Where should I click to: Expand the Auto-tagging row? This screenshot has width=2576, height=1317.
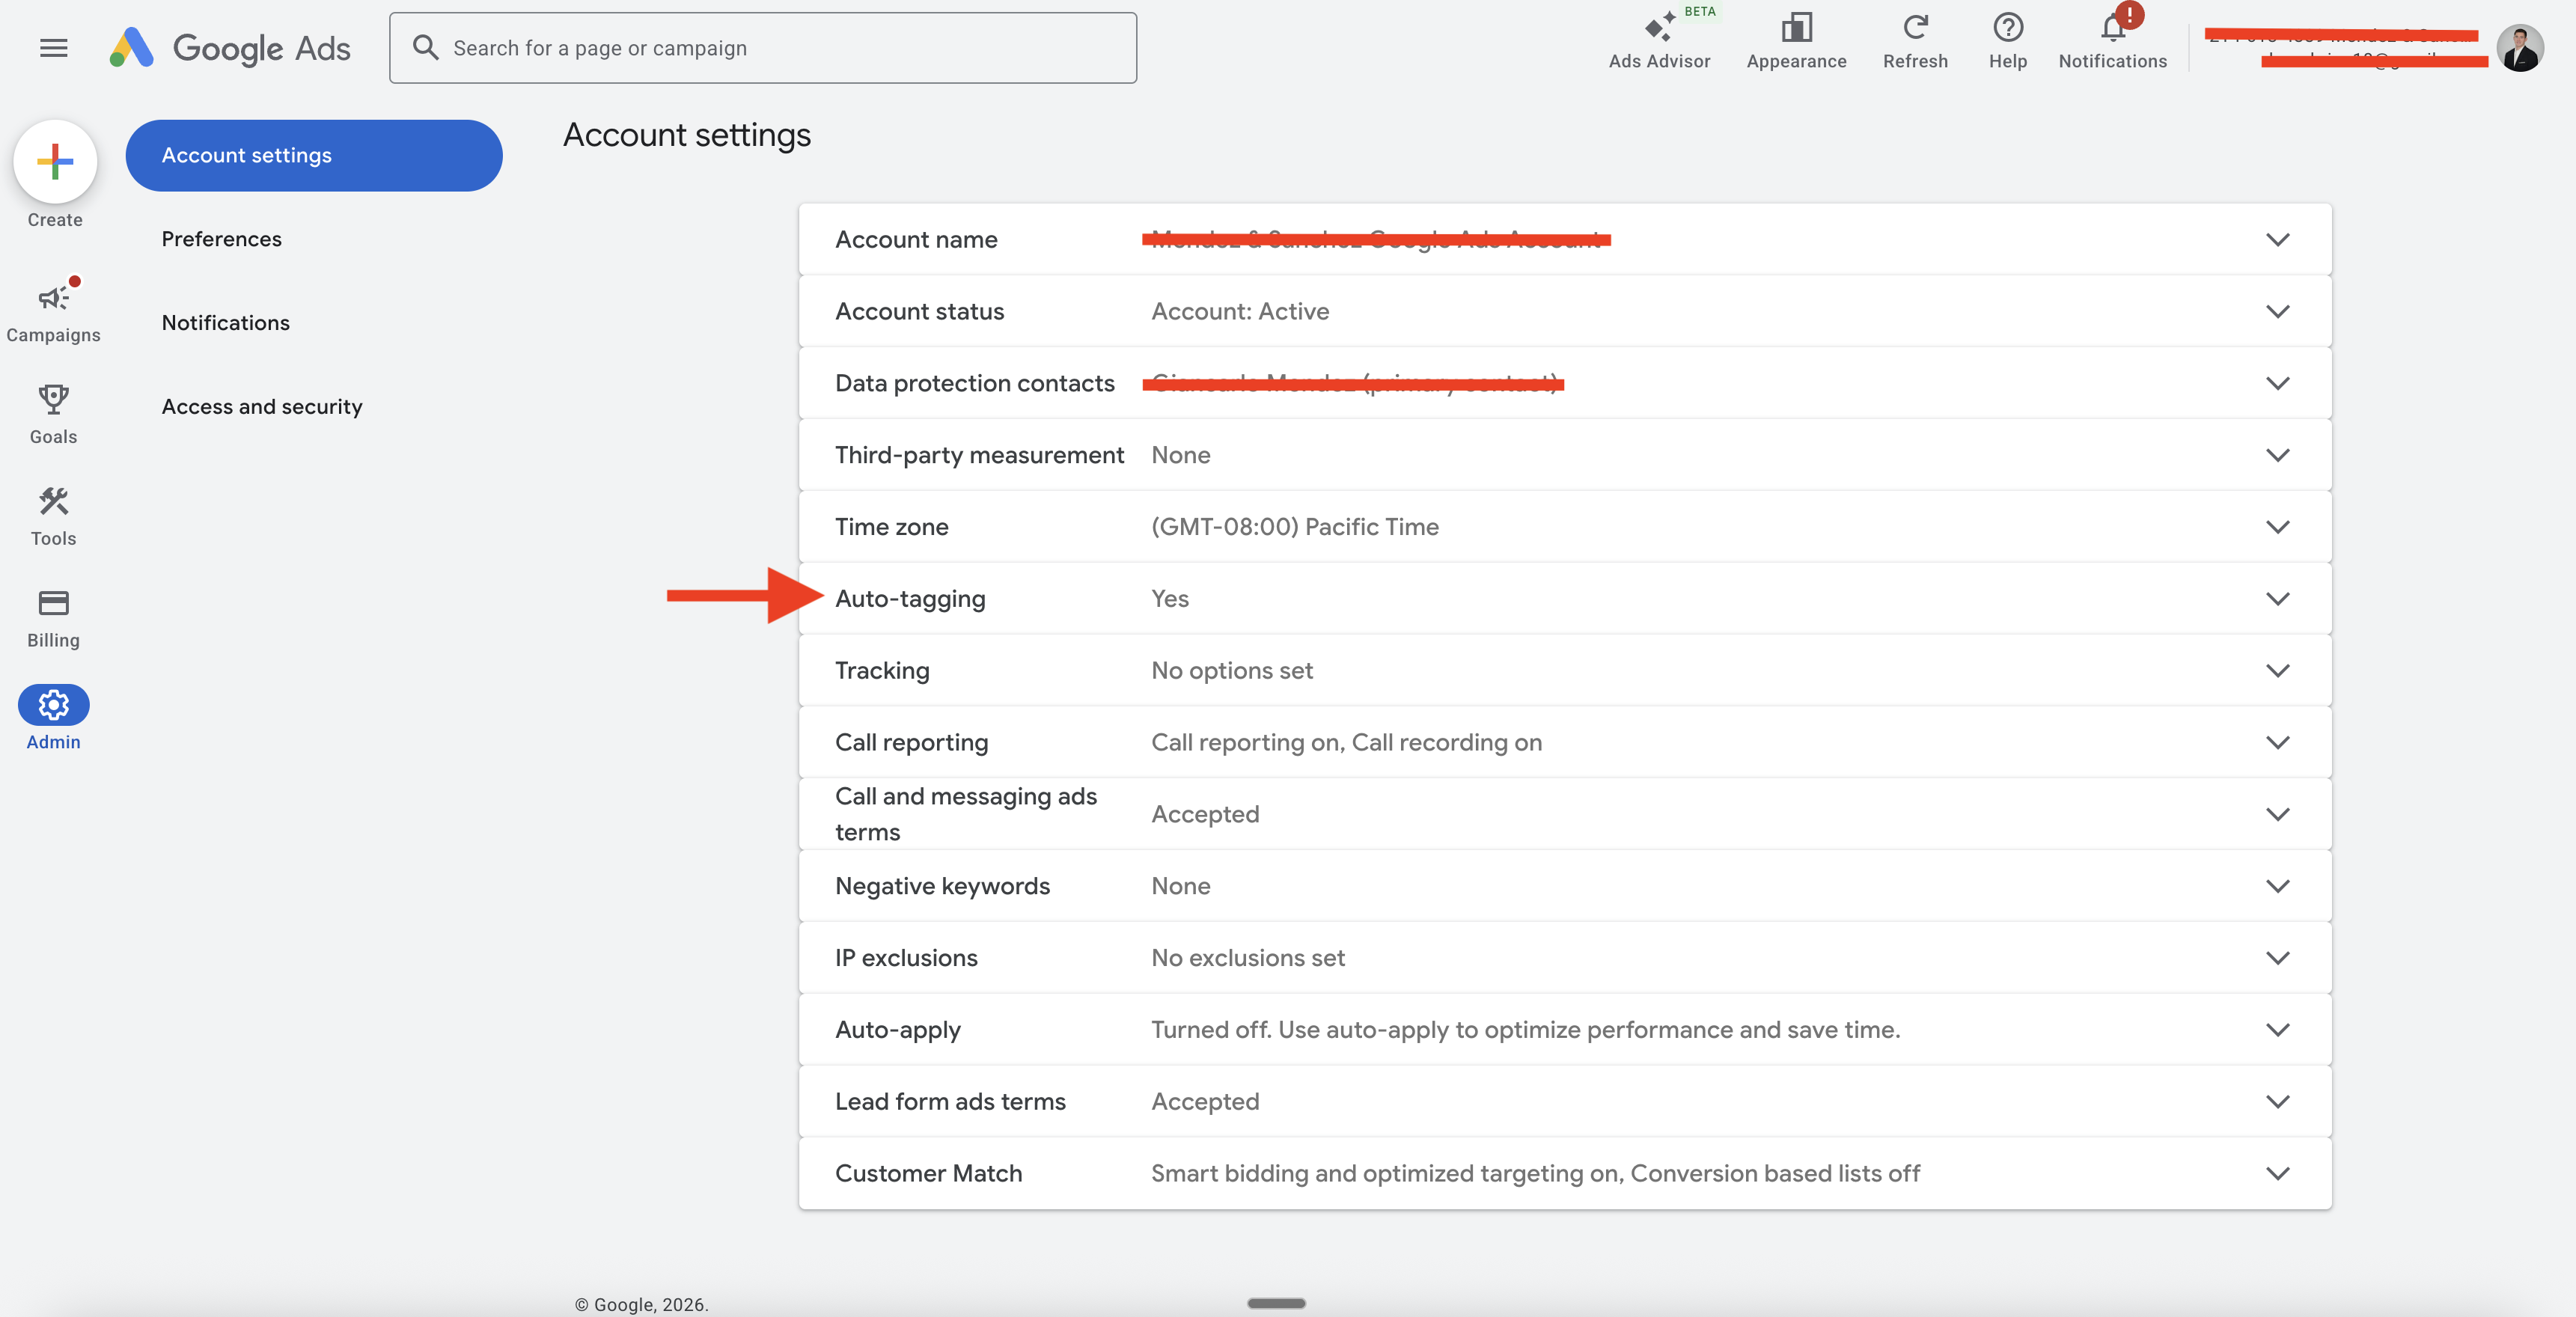pos(2277,598)
